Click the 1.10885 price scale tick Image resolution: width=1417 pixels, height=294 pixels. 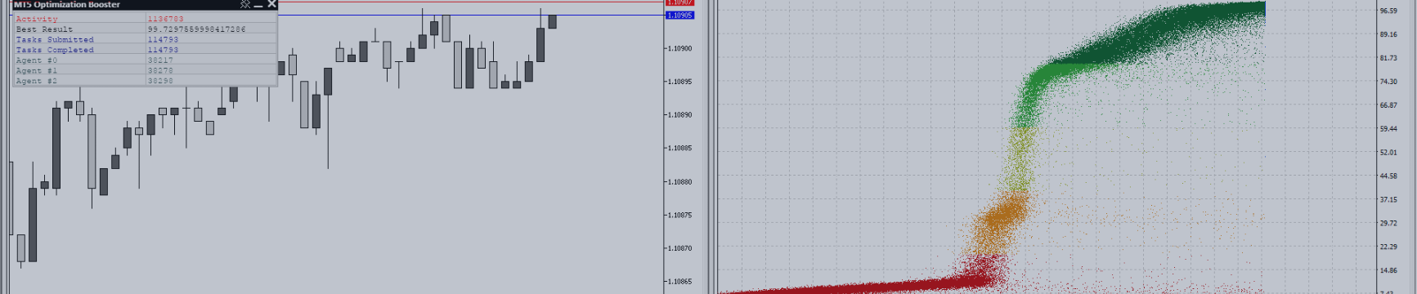(680, 149)
